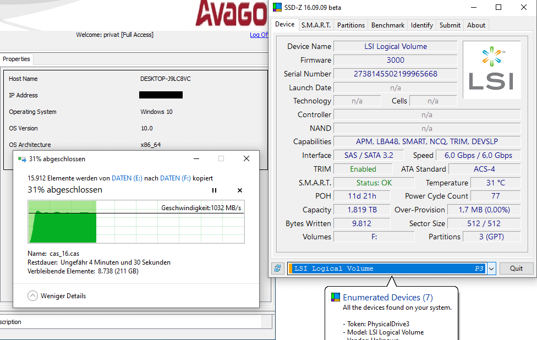Click the Enumerated Devices tooltip icon
537x340 pixels.
click(x=336, y=297)
